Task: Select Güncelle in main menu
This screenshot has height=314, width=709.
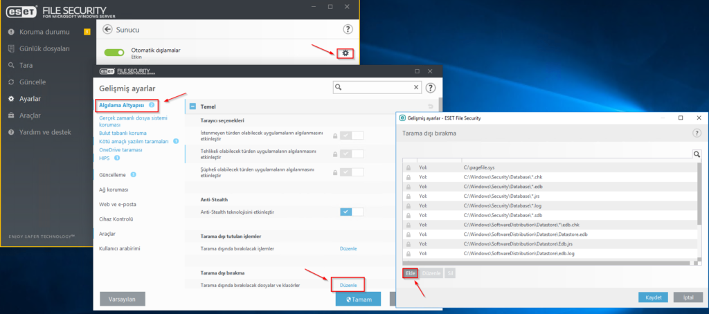Action: click(33, 82)
